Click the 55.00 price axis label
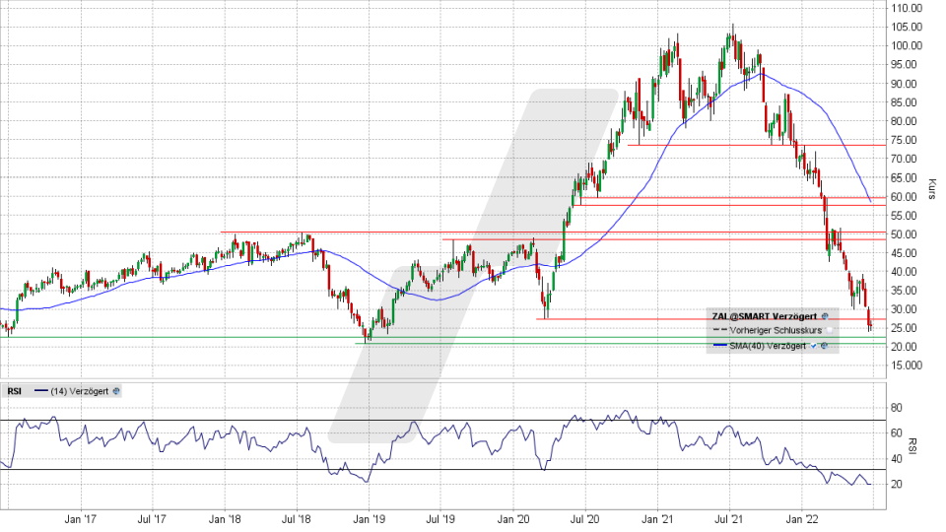 (x=904, y=215)
